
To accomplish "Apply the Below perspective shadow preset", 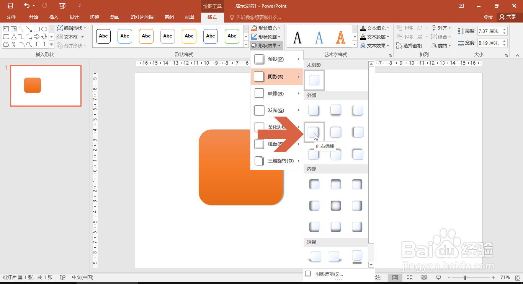I will coord(357,257).
